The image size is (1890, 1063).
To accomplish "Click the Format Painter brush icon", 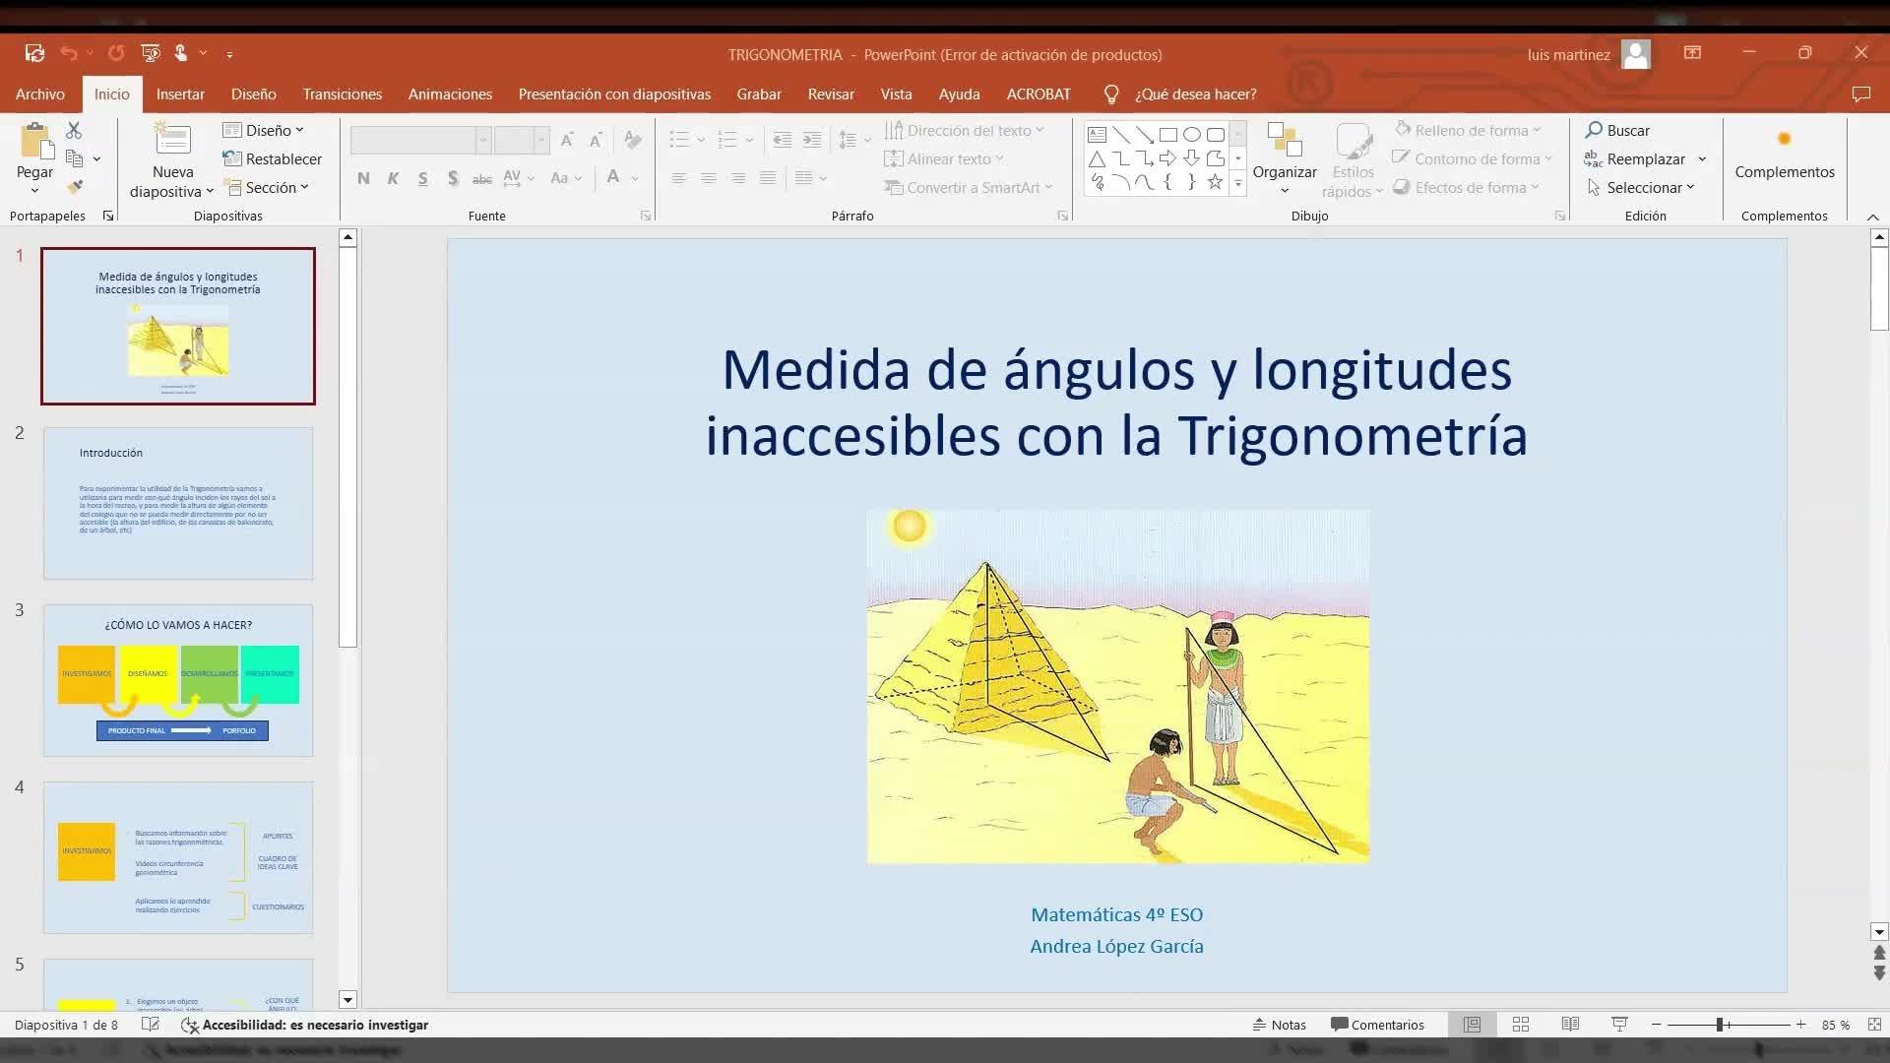I will [74, 187].
